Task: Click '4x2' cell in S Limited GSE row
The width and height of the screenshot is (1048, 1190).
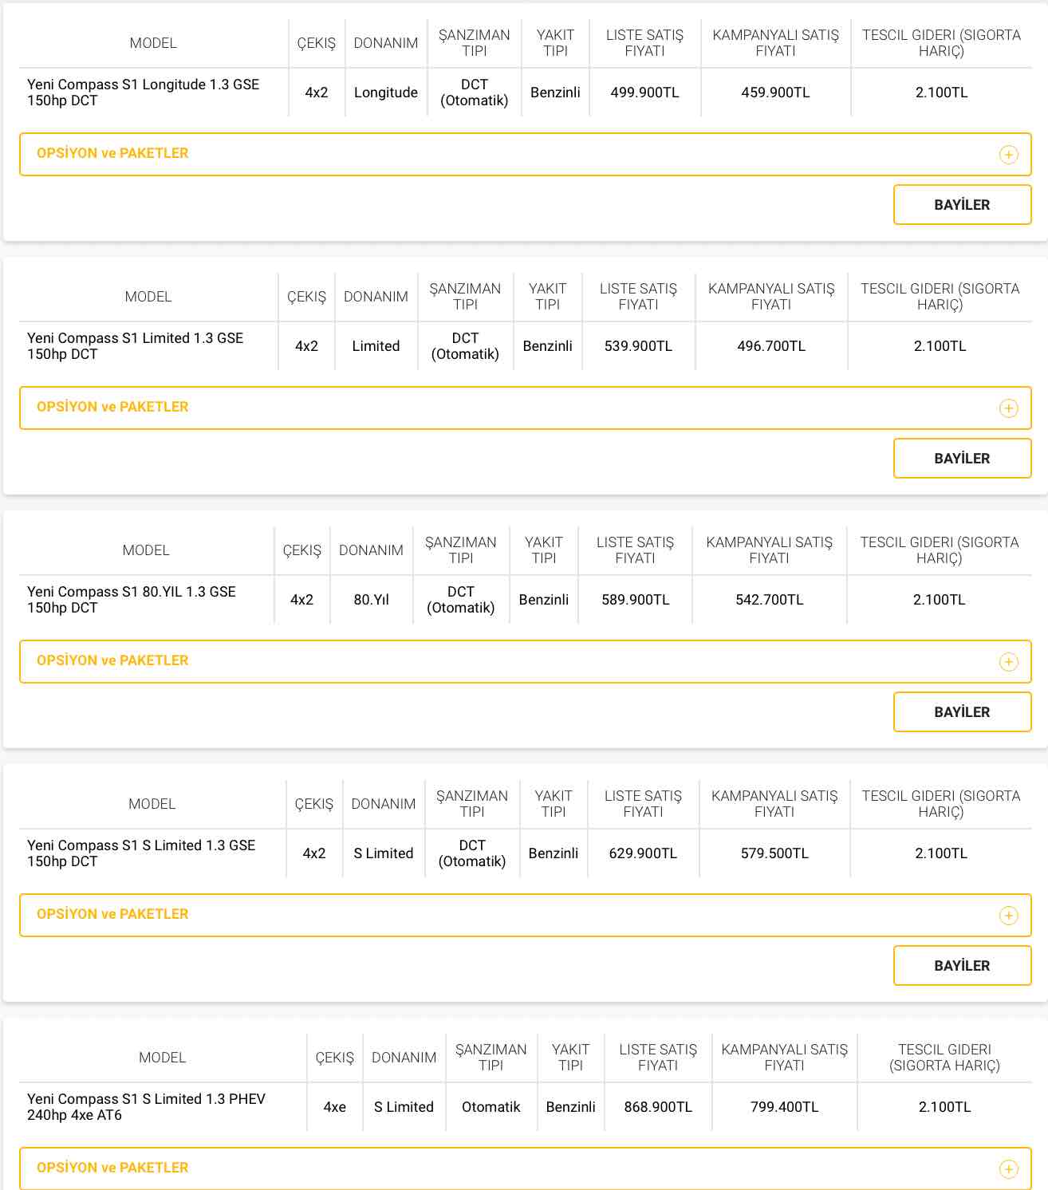Action: click(x=314, y=853)
